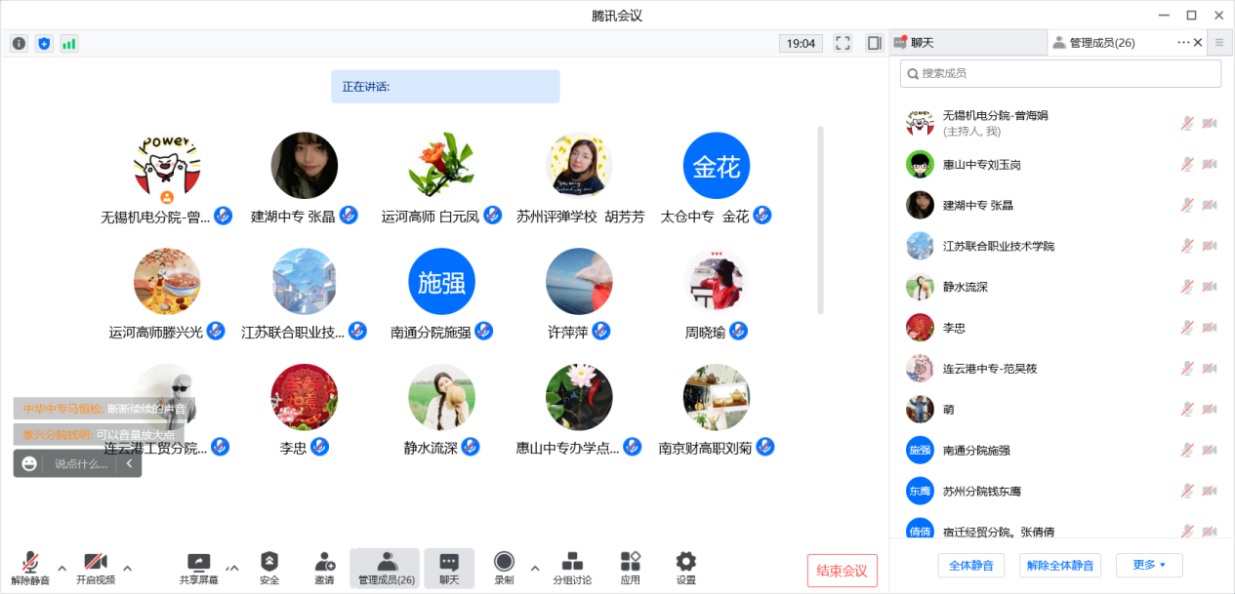
Task: Click the blue security shield icon
Action: coord(44,44)
